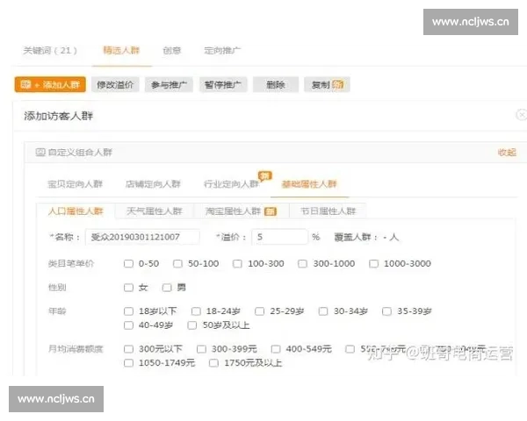Check the 50岁及以上 age checkbox
527x421 pixels.
click(x=191, y=325)
